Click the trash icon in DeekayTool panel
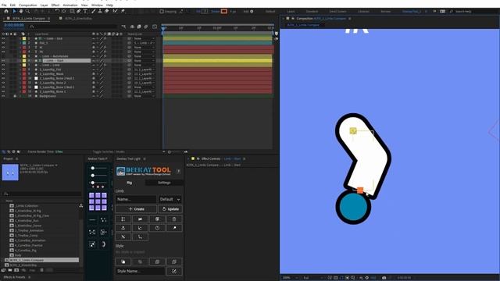Viewport: 500px width, 281px height. tap(174, 219)
